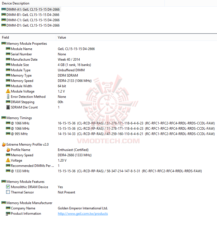The width and height of the screenshot is (217, 227).
Task: Click the Memory Module Manufacturer group icon
Action: coord(4,203)
